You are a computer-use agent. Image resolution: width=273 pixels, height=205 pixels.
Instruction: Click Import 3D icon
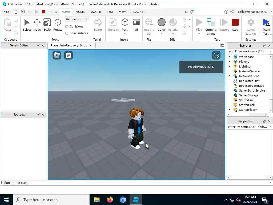149,22
